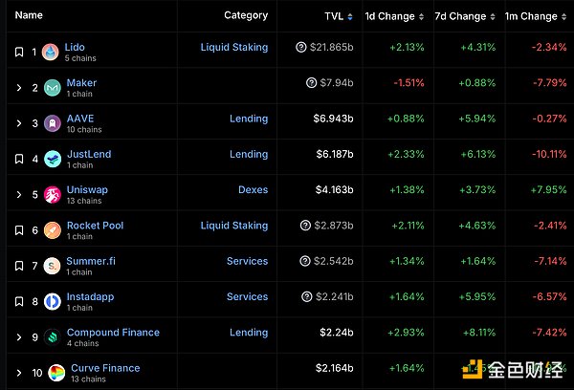The width and height of the screenshot is (574, 390).
Task: Click the Maker protocol logo
Action: tap(50, 88)
